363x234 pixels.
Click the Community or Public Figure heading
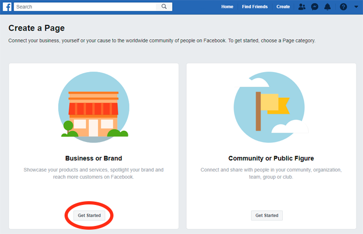271,158
